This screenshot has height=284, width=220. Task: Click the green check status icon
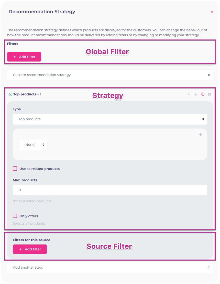point(10,94)
